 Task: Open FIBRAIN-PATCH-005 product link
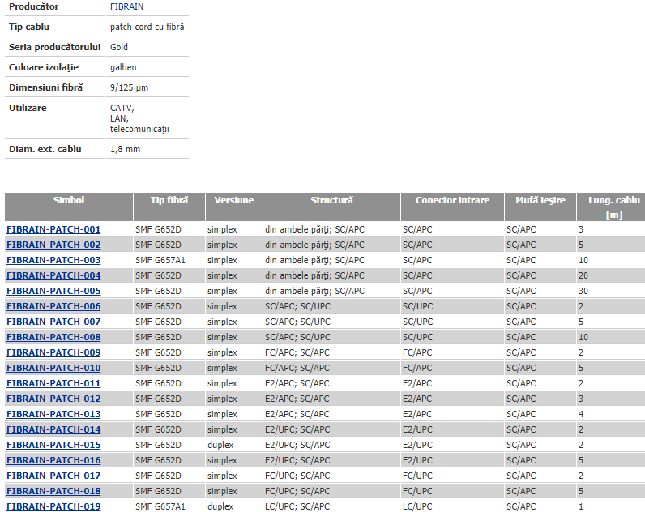(53, 291)
